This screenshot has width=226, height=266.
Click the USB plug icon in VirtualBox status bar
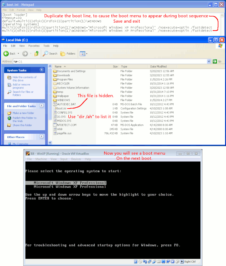(x=154, y=262)
